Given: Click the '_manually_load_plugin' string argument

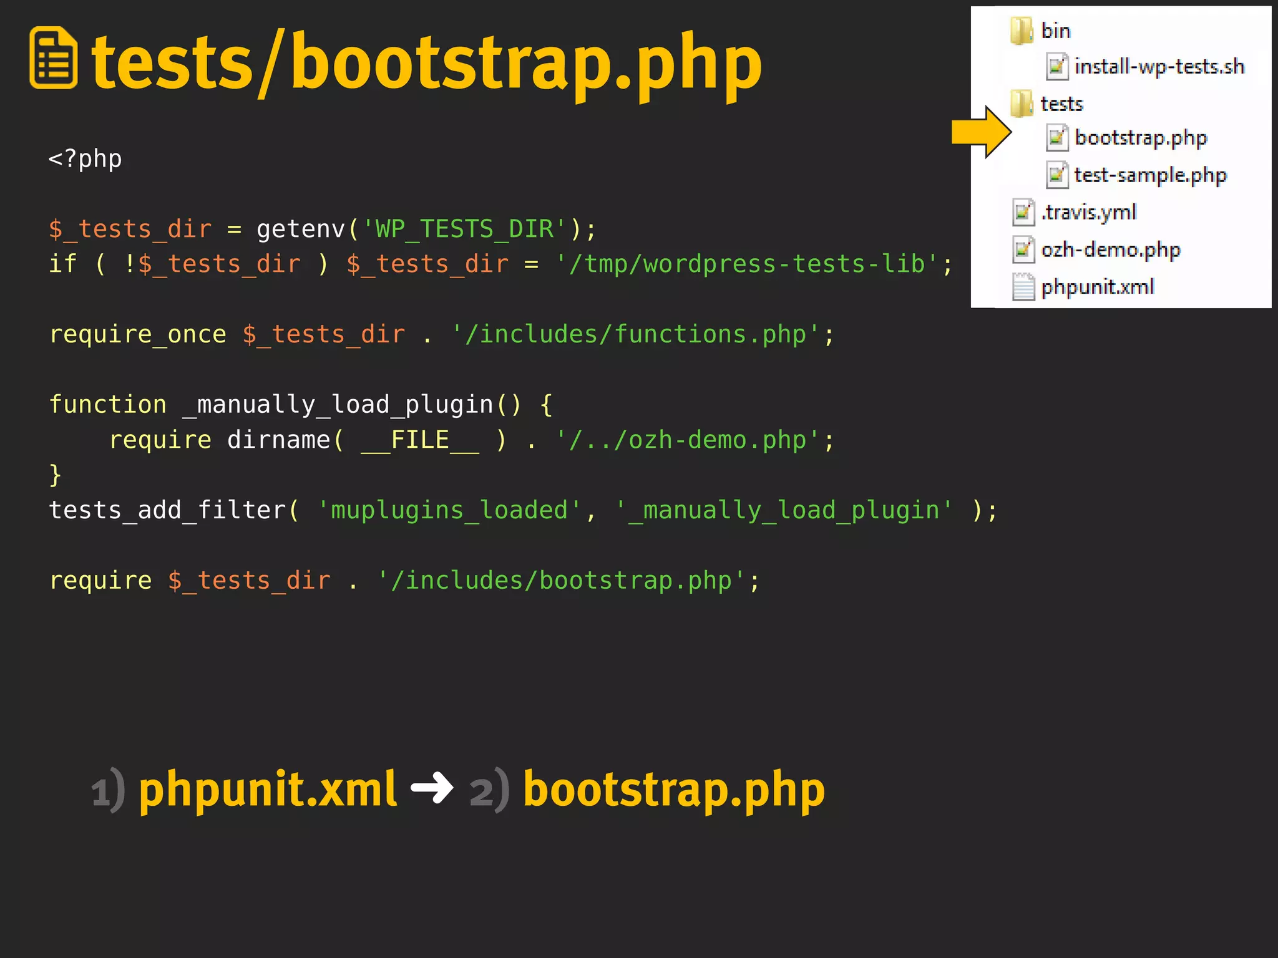Looking at the screenshot, I should [784, 510].
